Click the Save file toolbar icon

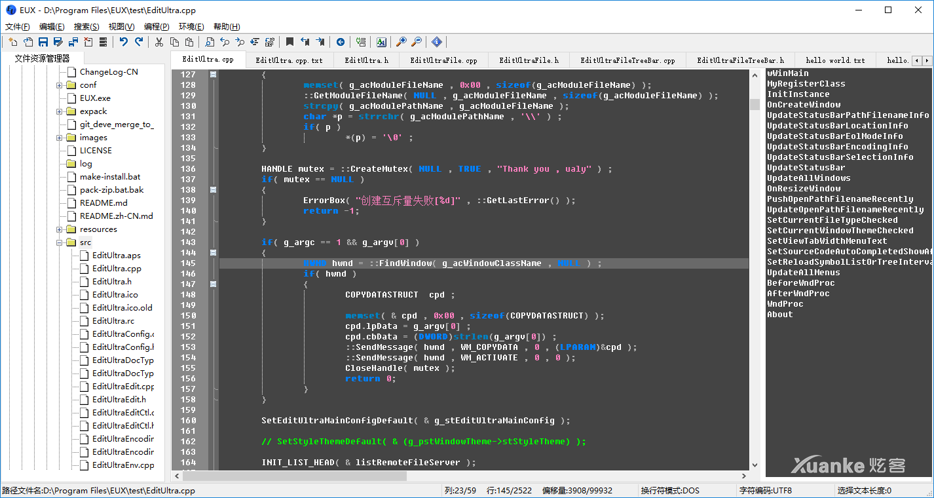[x=43, y=42]
